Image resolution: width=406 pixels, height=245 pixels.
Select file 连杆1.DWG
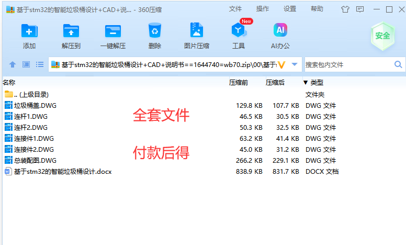pos(31,117)
